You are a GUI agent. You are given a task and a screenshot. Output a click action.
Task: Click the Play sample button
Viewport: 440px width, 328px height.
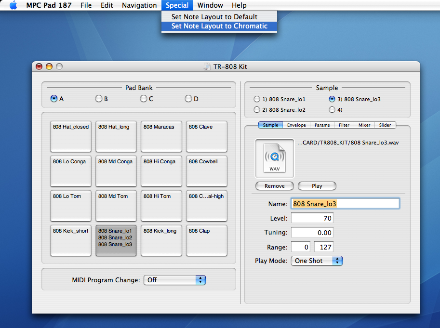click(x=317, y=186)
